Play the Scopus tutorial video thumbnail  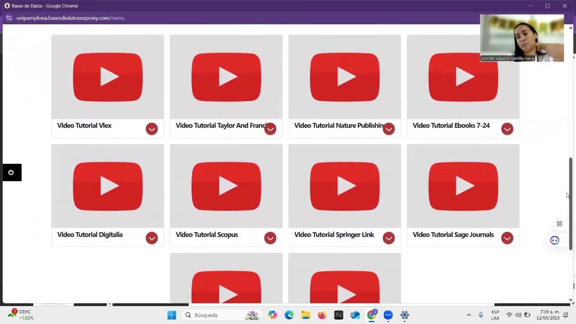pos(226,186)
